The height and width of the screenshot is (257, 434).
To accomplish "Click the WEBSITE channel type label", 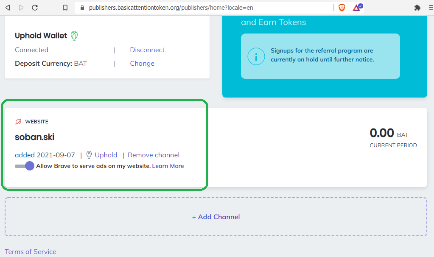I will point(36,122).
